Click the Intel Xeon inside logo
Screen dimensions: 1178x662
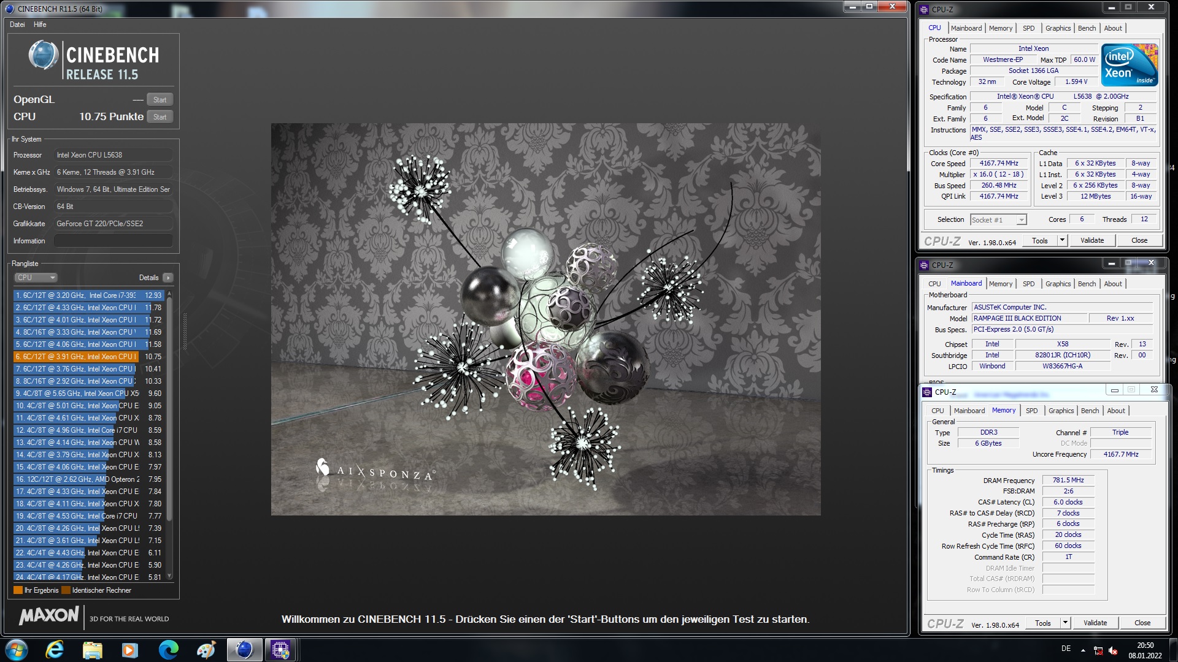point(1129,64)
